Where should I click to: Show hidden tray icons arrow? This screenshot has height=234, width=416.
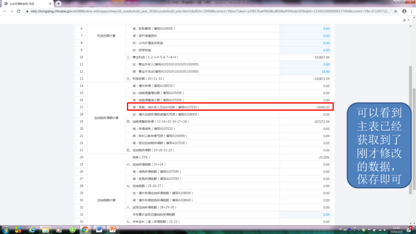point(359,230)
